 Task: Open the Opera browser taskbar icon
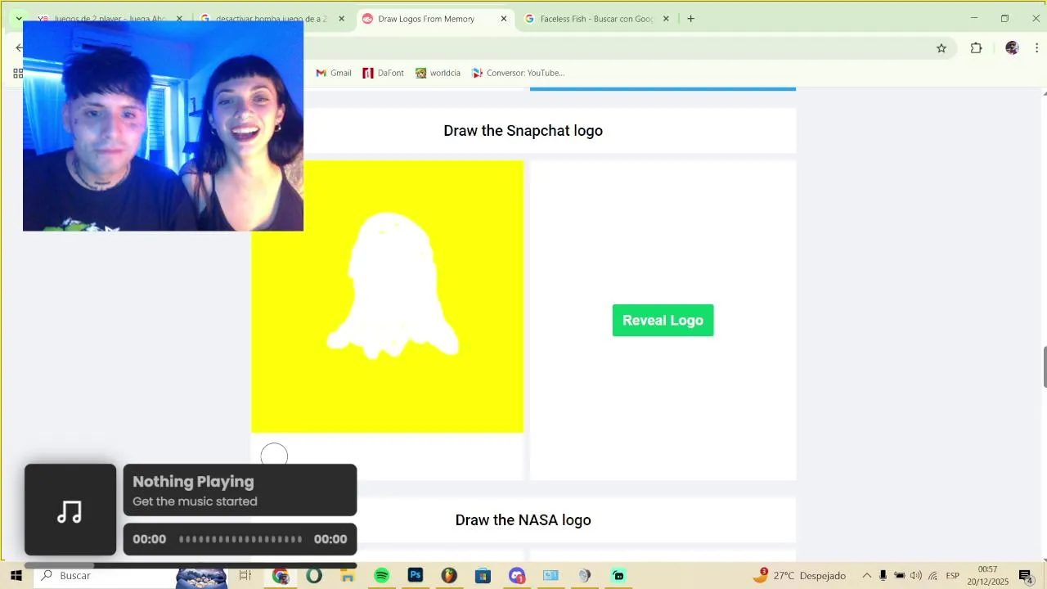click(314, 576)
